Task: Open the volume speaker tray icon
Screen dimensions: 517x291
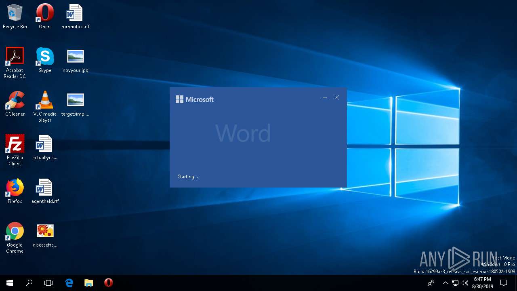Action: 465,283
